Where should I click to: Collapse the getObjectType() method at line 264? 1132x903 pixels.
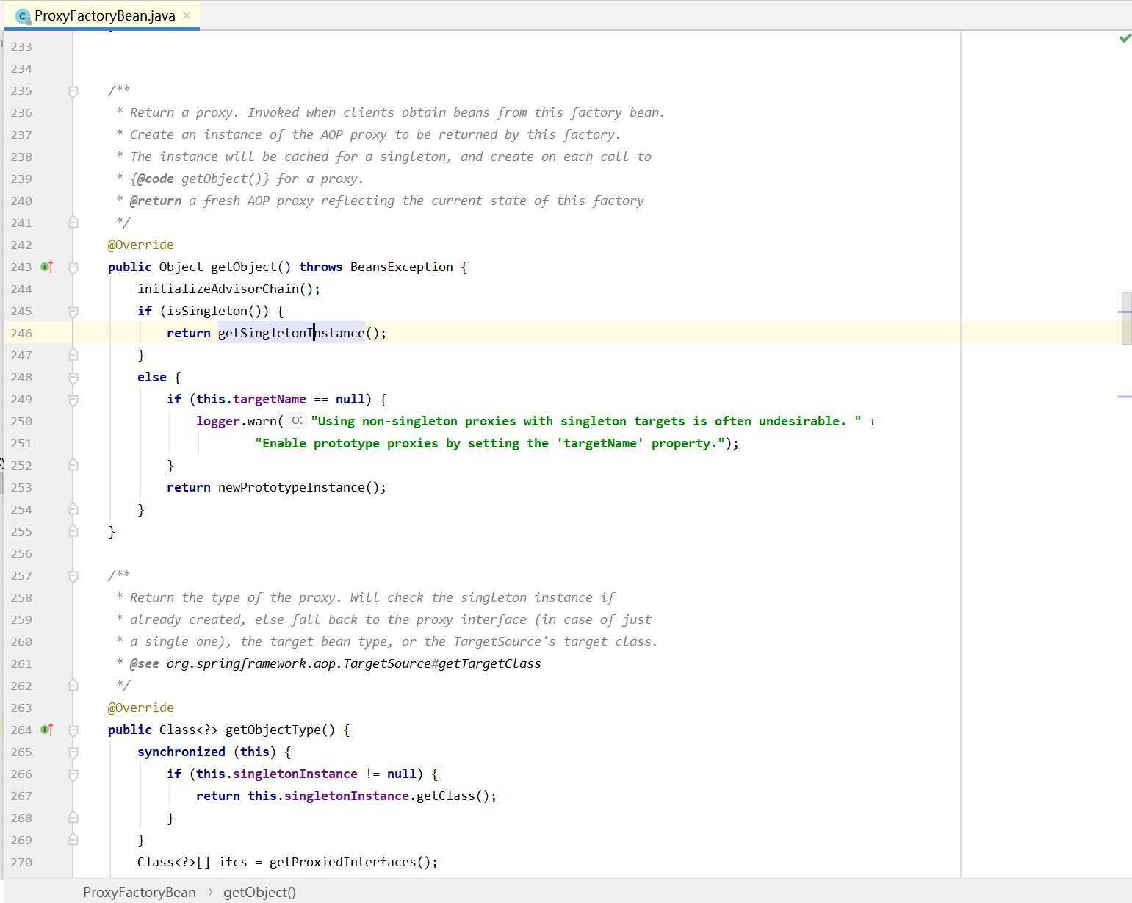pos(73,730)
